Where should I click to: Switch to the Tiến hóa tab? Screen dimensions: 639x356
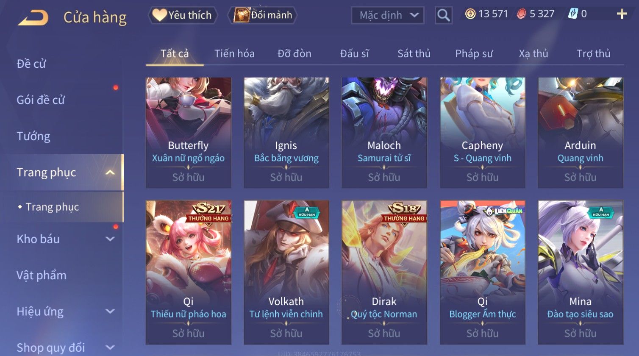pos(234,54)
